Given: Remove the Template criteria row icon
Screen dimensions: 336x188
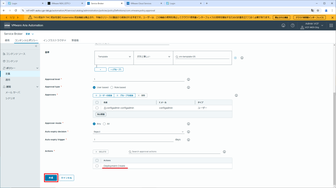Looking at the screenshot, I should click(x=235, y=58).
